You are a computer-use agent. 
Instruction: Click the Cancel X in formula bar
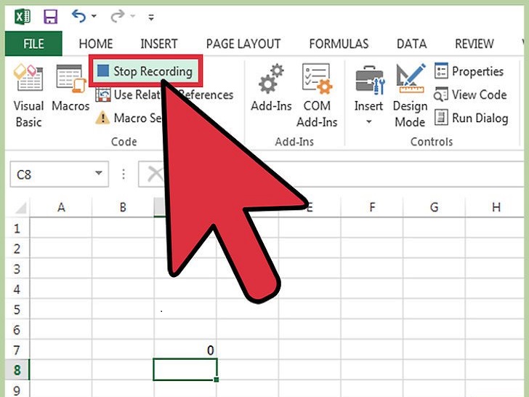(x=155, y=175)
